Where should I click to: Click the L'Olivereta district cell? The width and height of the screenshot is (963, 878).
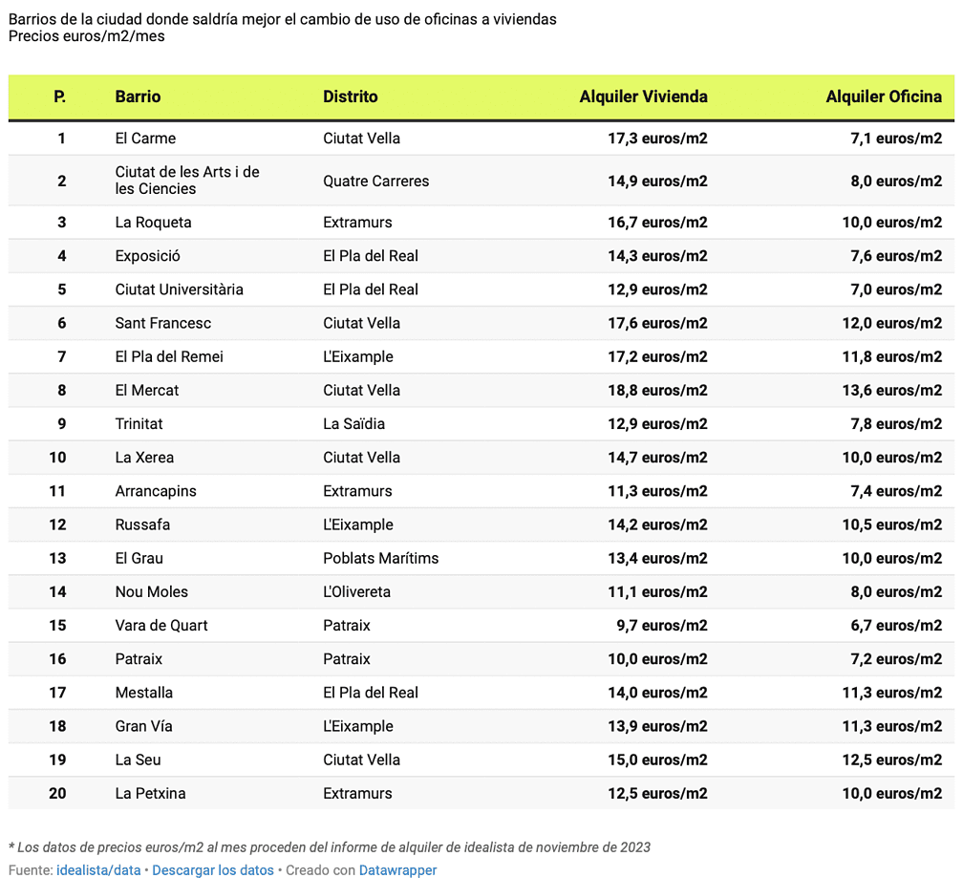[x=356, y=591]
